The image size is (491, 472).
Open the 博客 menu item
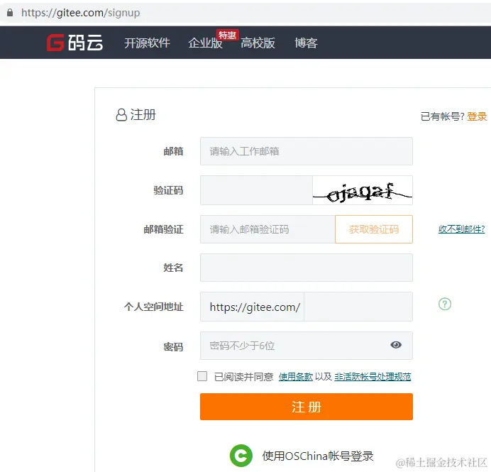point(306,43)
